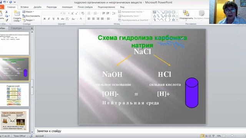Click Decrease Font Size icon
Viewport: 246px width, 138px height.
click(76, 13)
